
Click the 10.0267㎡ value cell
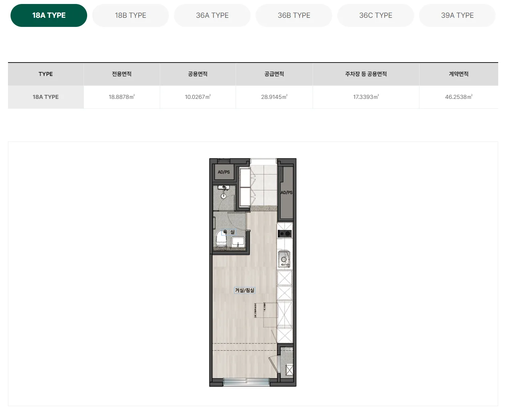[198, 97]
